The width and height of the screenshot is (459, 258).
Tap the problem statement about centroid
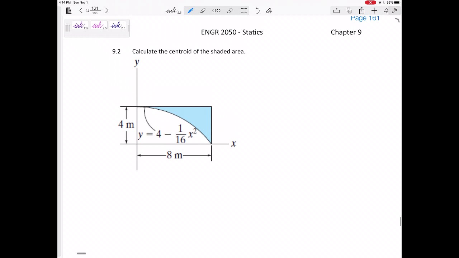(x=189, y=51)
